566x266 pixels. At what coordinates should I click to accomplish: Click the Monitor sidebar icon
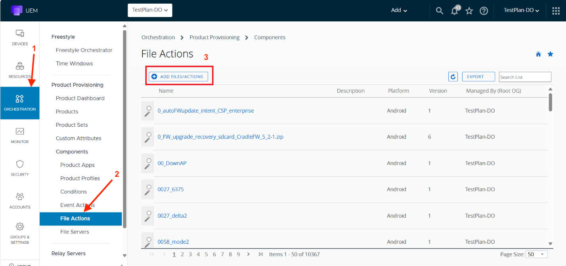point(20,132)
